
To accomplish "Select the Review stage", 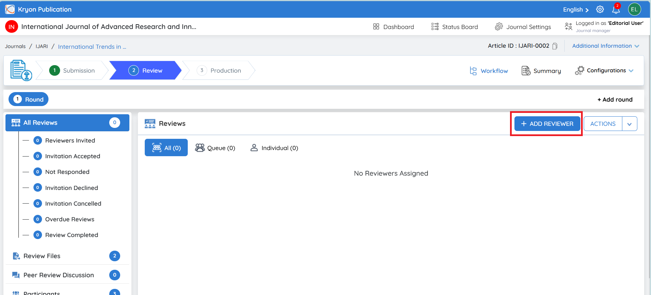I will 145,70.
